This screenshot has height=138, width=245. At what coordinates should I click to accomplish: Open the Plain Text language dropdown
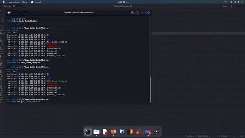coord(191,136)
